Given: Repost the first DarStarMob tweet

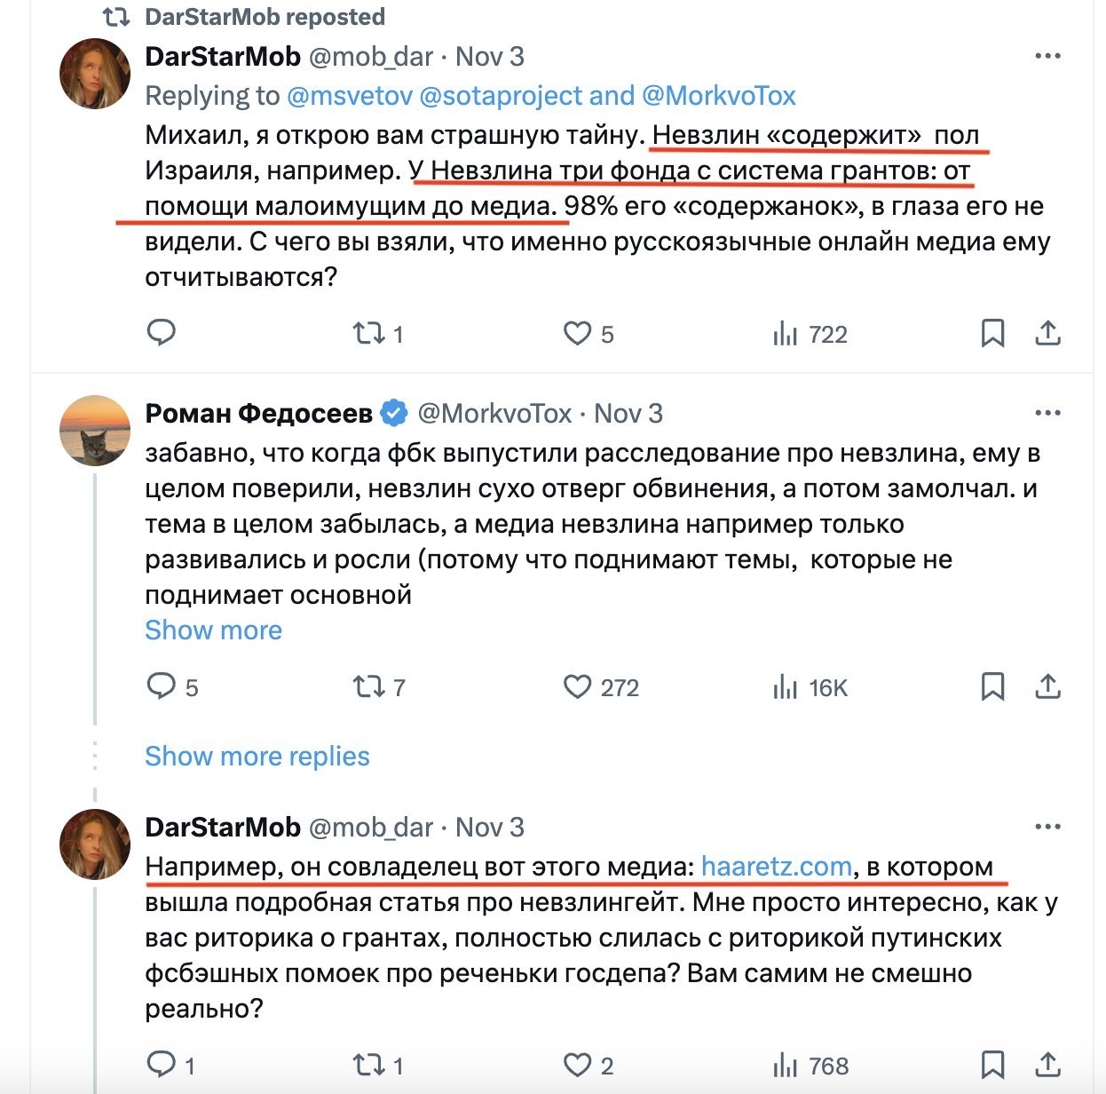Looking at the screenshot, I should pyautogui.click(x=367, y=334).
